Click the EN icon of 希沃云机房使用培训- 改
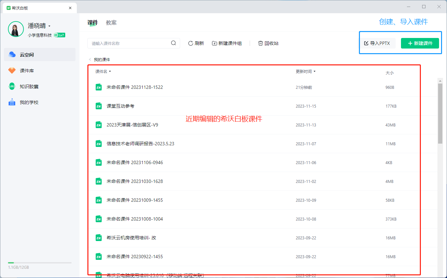Screen dimensions: 447x278 (x=98, y=238)
